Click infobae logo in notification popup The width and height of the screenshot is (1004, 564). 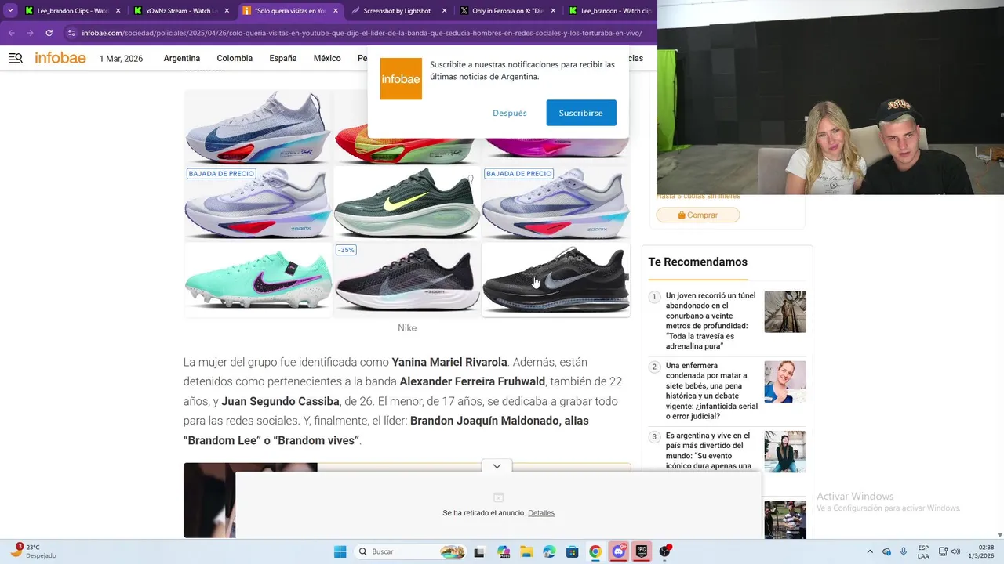point(401,79)
